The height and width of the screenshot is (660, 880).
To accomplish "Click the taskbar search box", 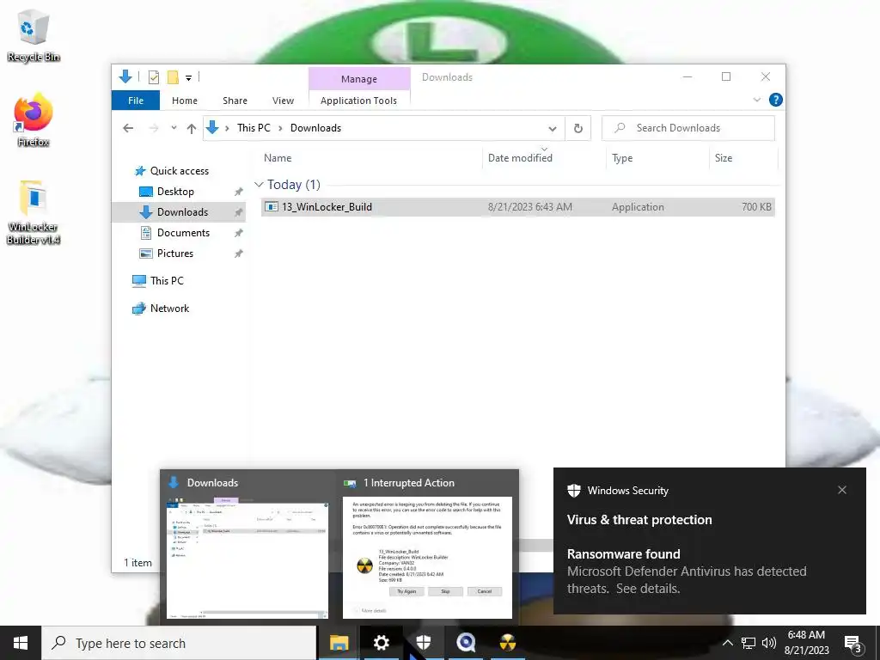I will click(x=179, y=643).
